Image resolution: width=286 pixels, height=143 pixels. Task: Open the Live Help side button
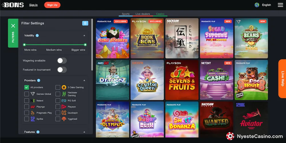click(x=282, y=79)
